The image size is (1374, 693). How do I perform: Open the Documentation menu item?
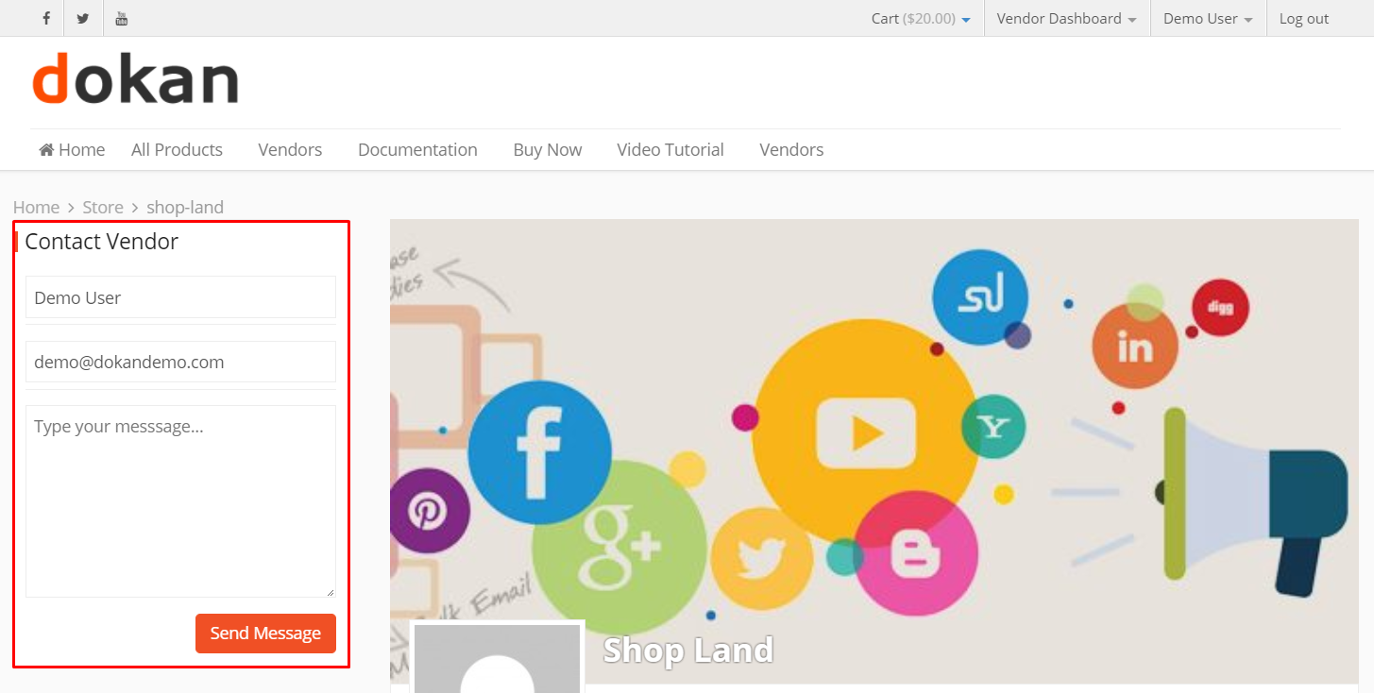(417, 149)
